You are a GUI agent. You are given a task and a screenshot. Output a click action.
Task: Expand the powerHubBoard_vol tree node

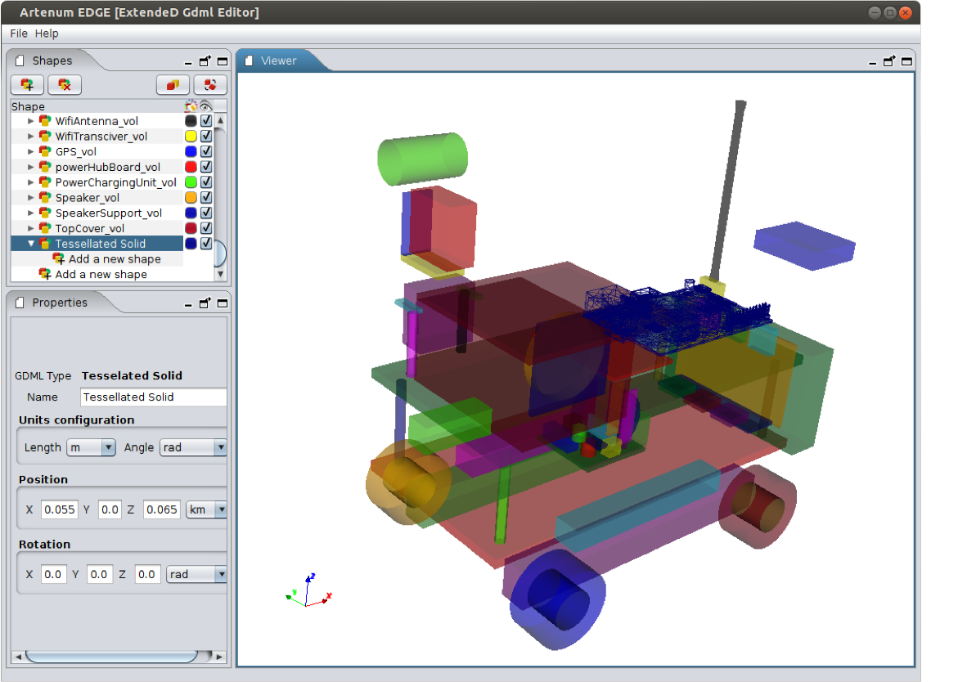click(x=31, y=167)
